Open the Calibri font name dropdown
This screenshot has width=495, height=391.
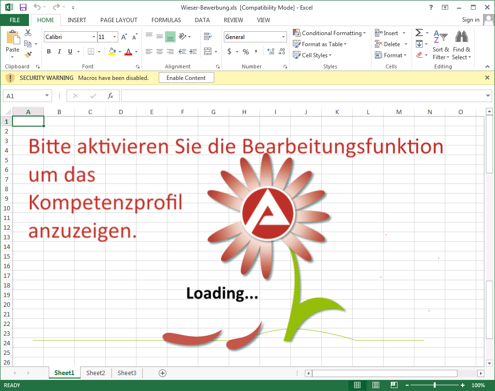(94, 37)
